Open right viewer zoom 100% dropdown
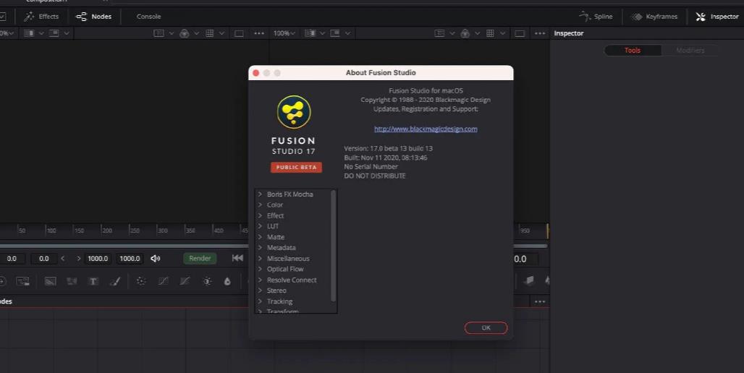Image resolution: width=744 pixels, height=373 pixels. pos(284,33)
